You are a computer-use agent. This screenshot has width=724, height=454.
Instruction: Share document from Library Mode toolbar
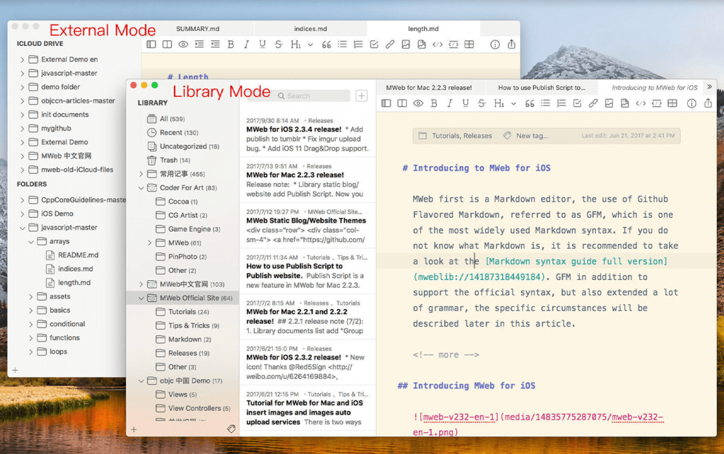pyautogui.click(x=708, y=103)
